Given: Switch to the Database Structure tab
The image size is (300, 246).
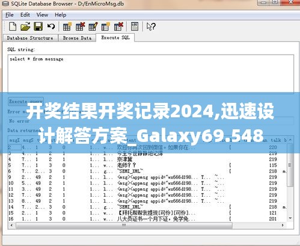Looking at the screenshot, I should click(x=30, y=38).
